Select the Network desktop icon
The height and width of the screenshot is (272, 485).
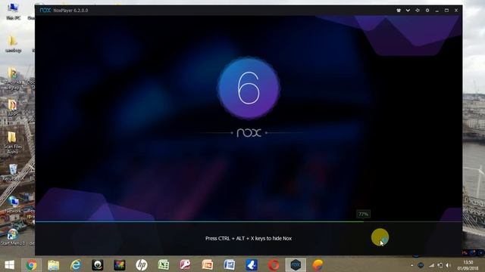point(13,204)
